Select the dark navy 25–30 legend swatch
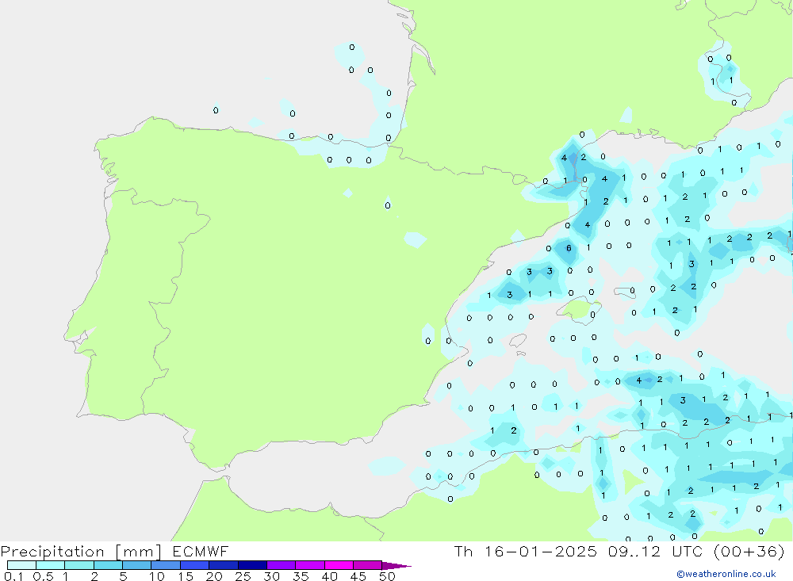Screen dimensions: 793x581 pyautogui.click(x=252, y=565)
